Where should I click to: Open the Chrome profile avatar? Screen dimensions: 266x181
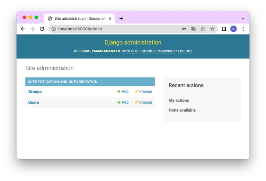233,29
